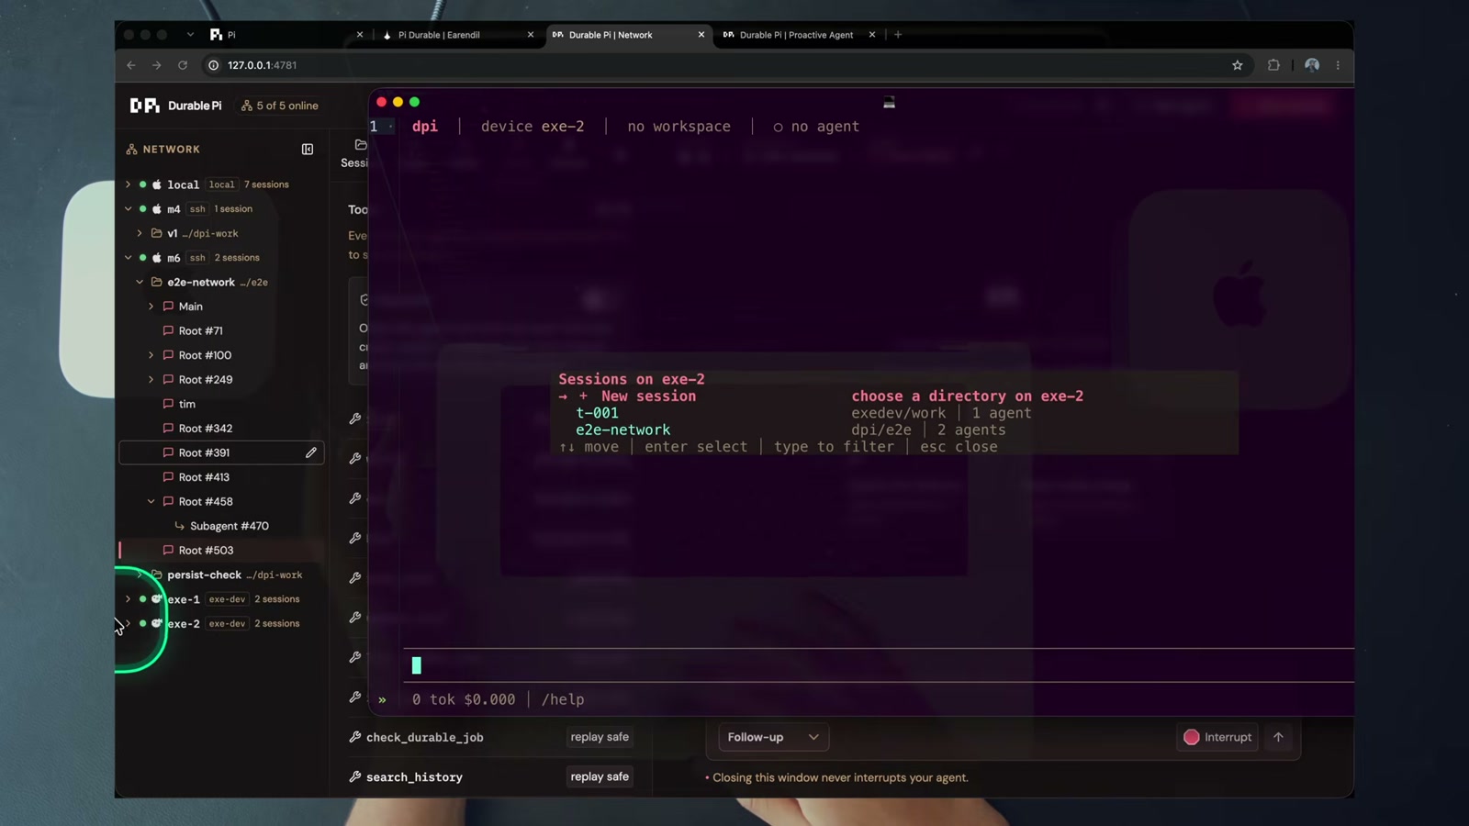1469x826 pixels.
Task: Open the browser three-dot menu
Action: [x=1338, y=65]
